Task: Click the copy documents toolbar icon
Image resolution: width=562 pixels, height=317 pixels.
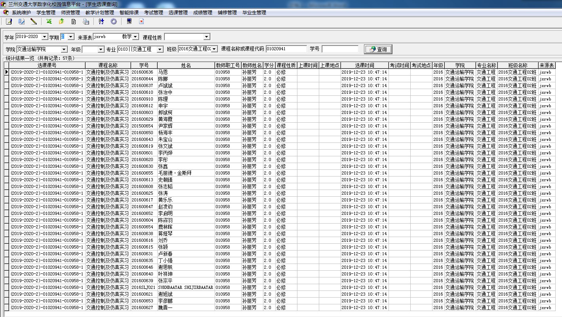Action: pyautogui.click(x=21, y=22)
